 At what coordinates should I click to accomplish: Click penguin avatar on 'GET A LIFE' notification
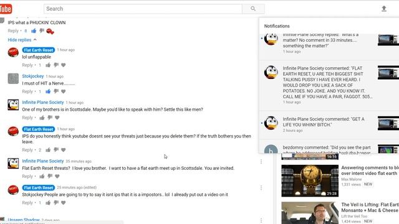click(271, 123)
